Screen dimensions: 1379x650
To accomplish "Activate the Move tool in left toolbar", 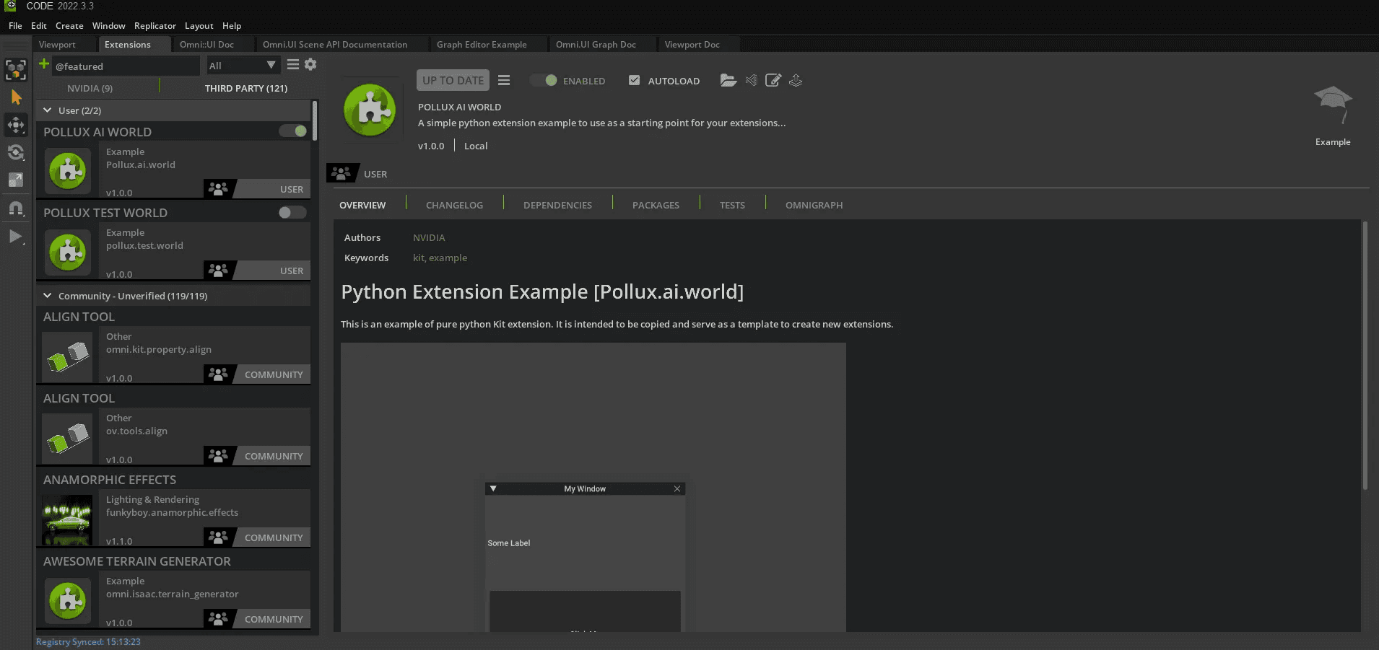I will coord(16,125).
